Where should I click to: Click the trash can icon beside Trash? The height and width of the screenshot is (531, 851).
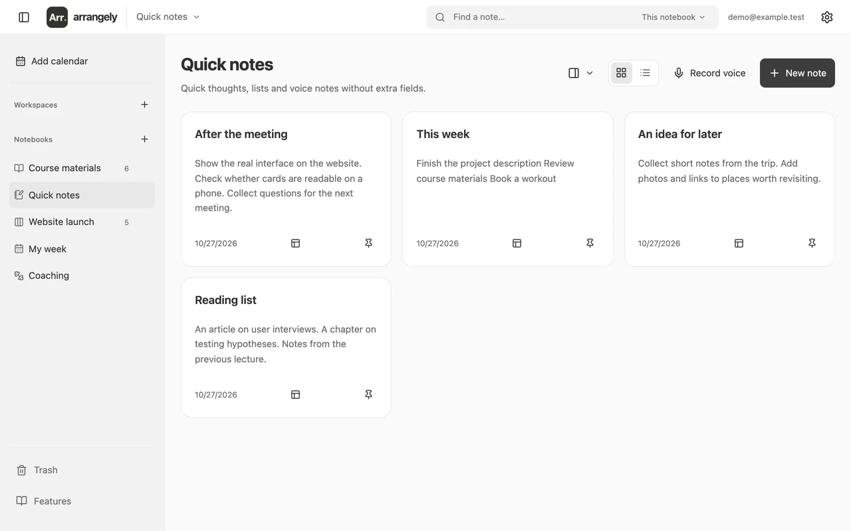point(21,470)
